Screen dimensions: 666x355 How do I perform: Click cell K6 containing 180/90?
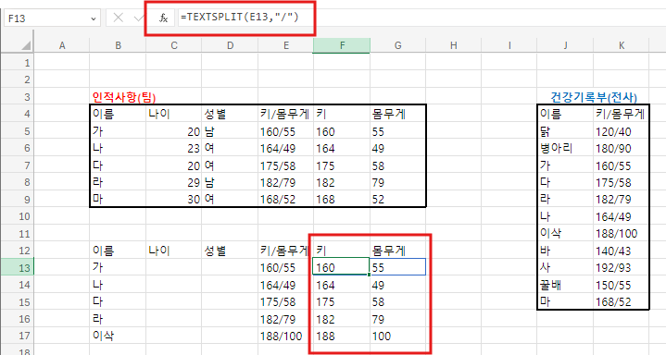(622, 149)
